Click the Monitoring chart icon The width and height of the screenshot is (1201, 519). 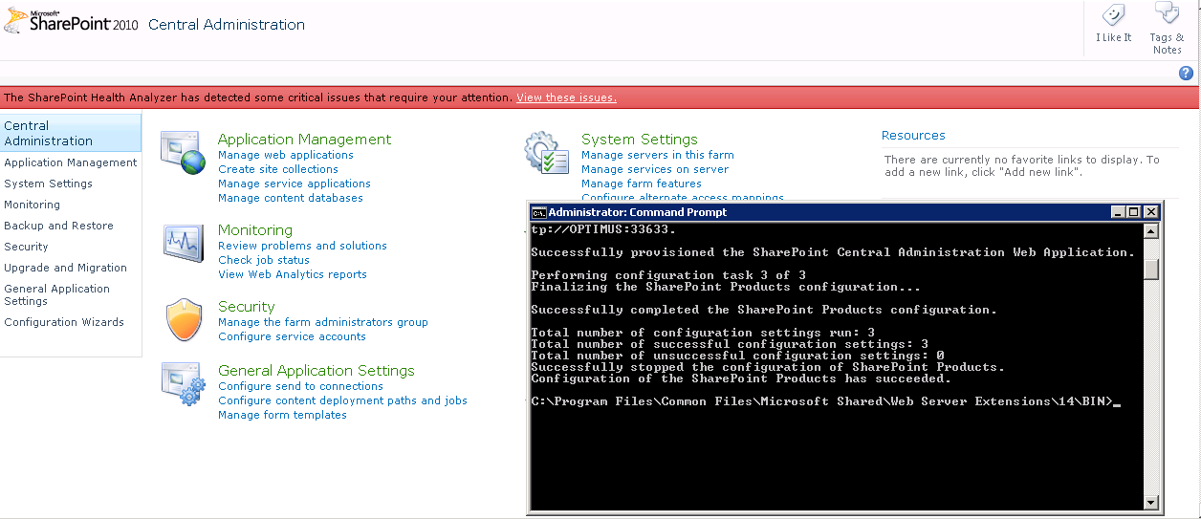[182, 242]
